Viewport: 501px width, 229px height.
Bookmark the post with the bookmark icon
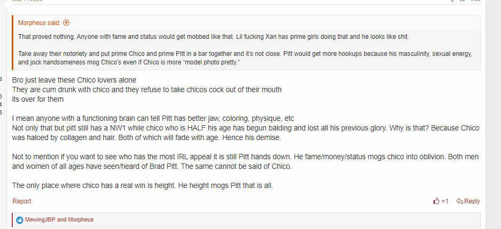click(462, 1)
